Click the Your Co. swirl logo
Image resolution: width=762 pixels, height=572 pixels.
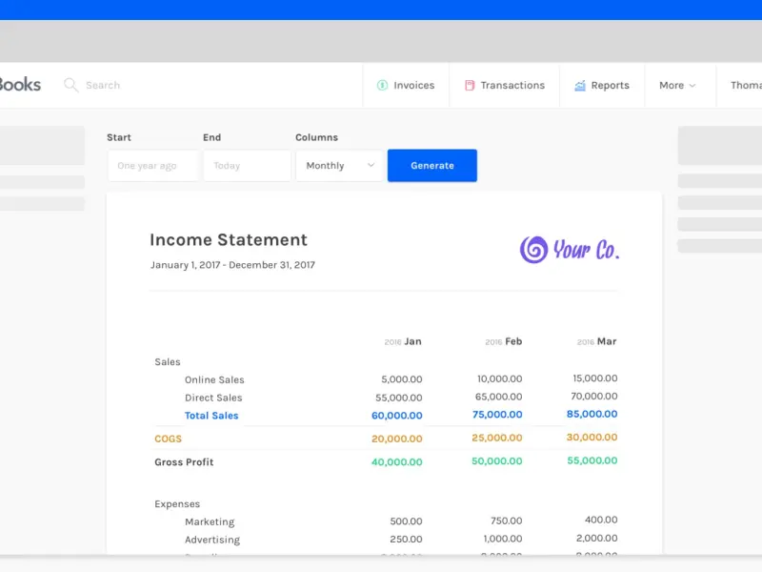[533, 250]
